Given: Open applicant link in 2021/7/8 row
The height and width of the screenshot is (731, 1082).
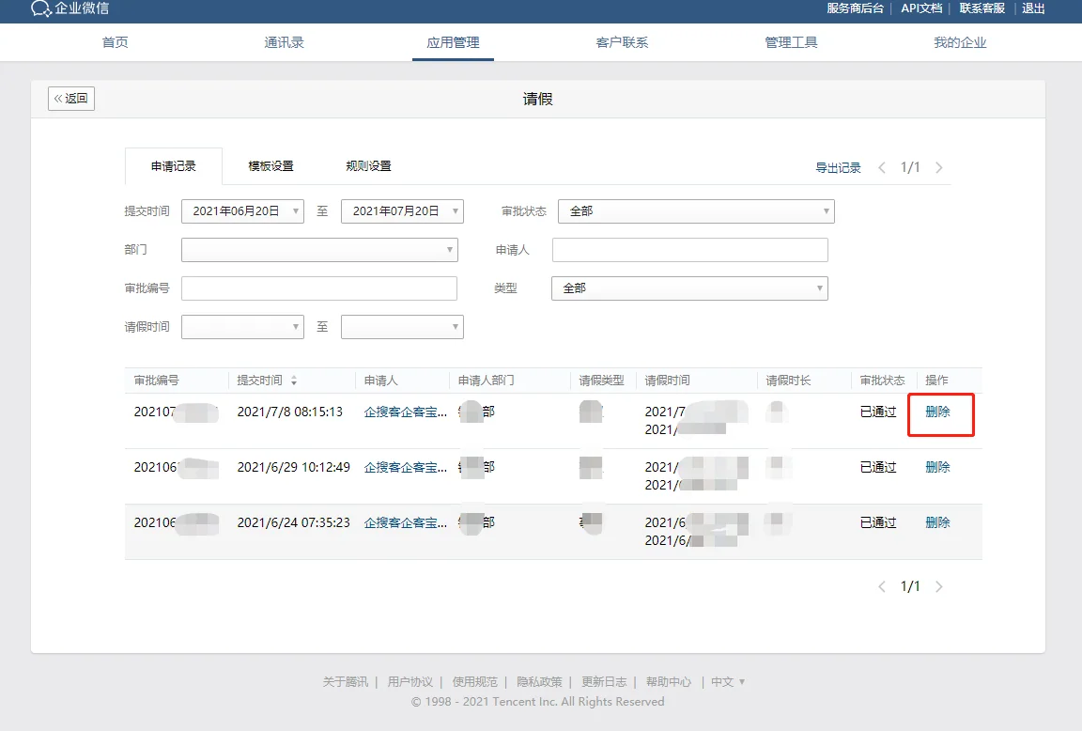Looking at the screenshot, I should pos(406,412).
